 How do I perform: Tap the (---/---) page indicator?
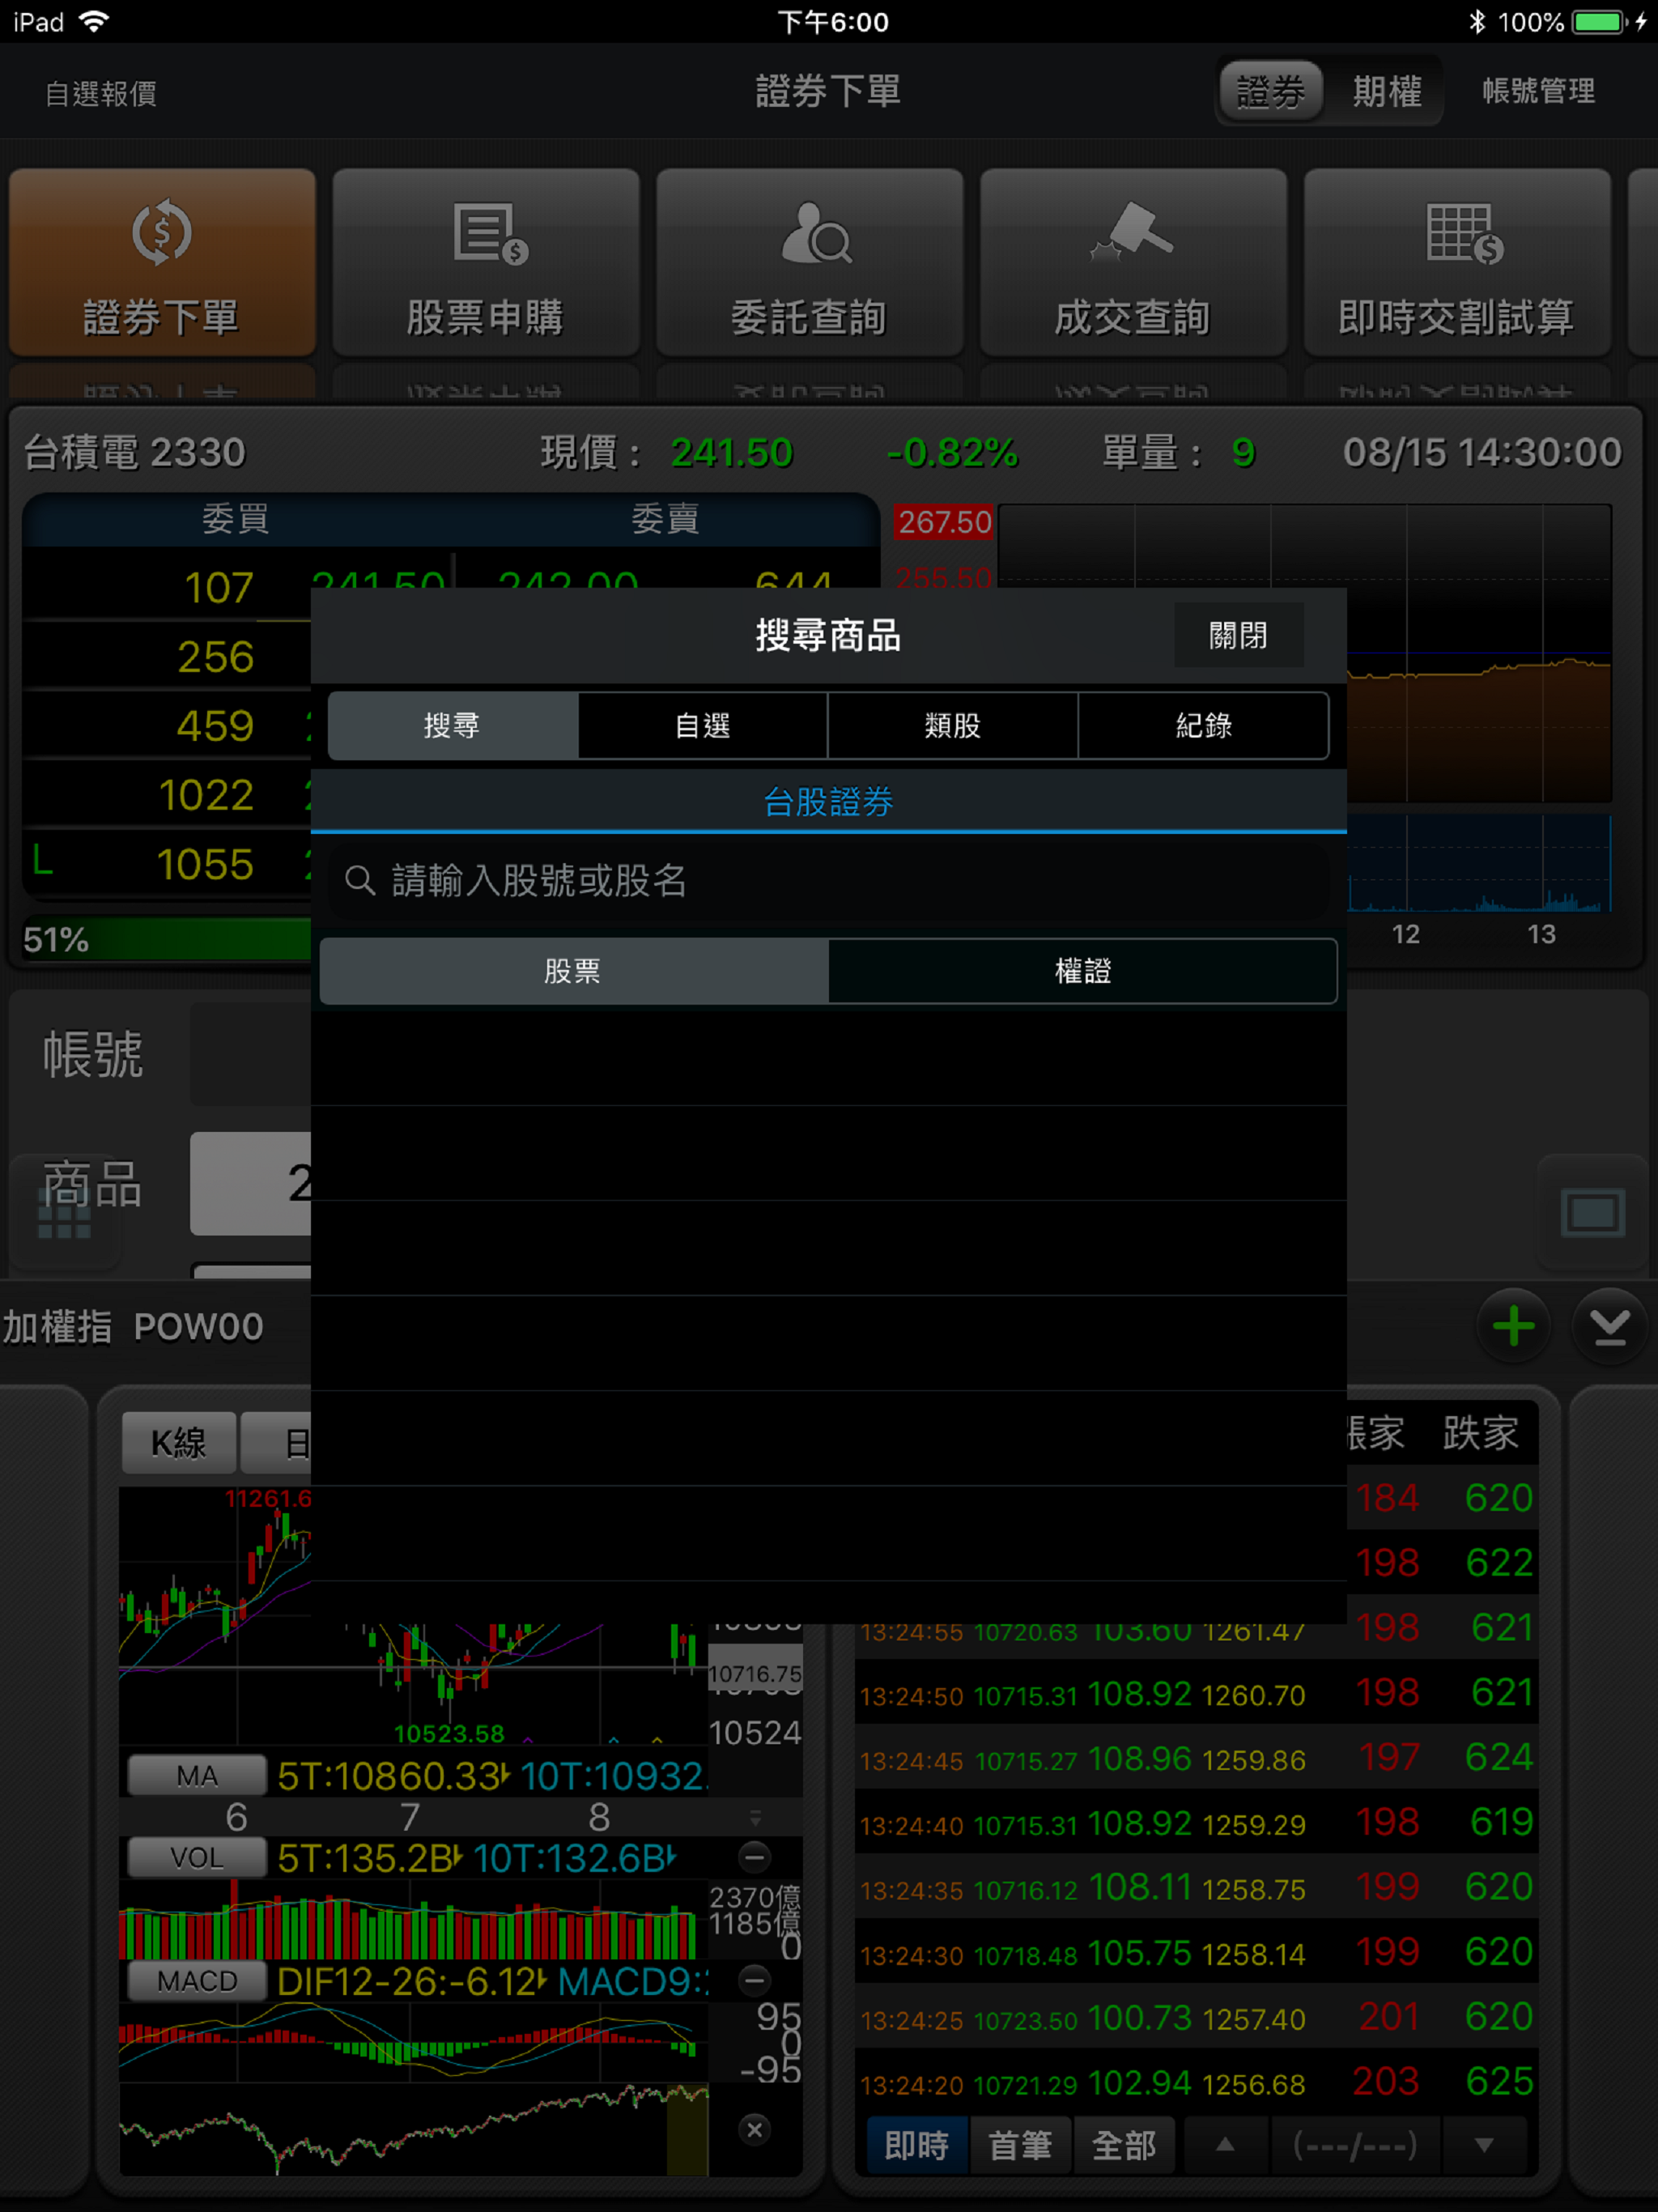point(1355,2145)
